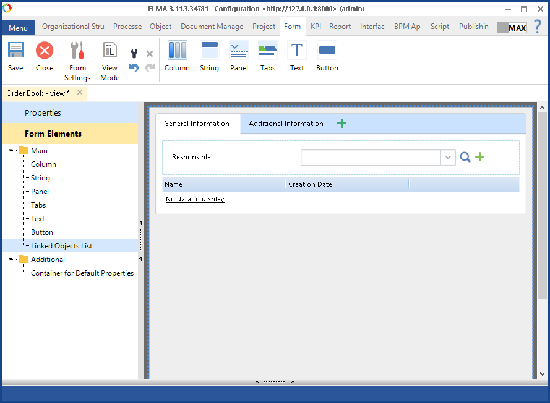Select Linked Objects List in the tree
Screen dimensions: 550x403
61,246
